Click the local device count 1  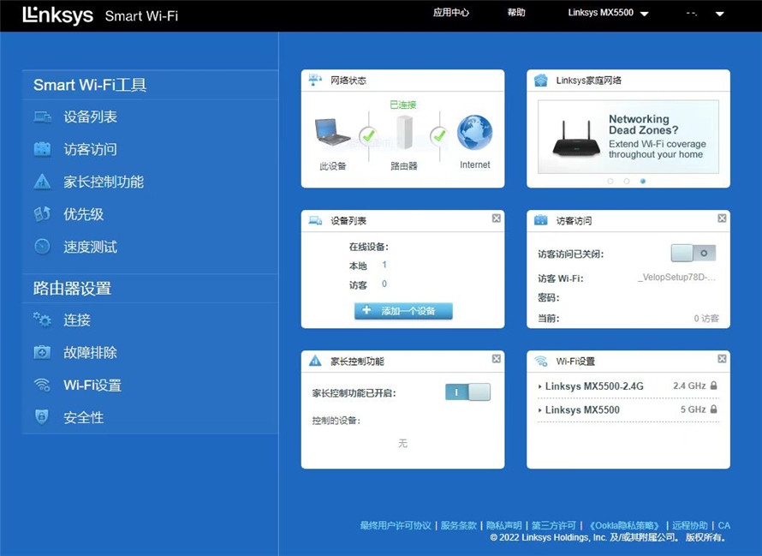click(x=384, y=265)
